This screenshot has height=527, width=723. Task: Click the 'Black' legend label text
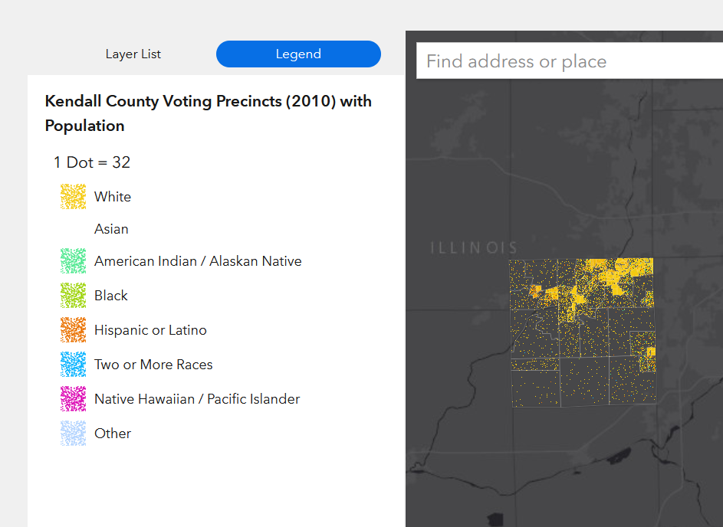coord(111,296)
